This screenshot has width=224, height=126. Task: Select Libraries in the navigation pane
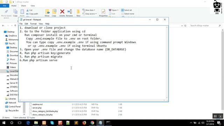(x=10, y=99)
